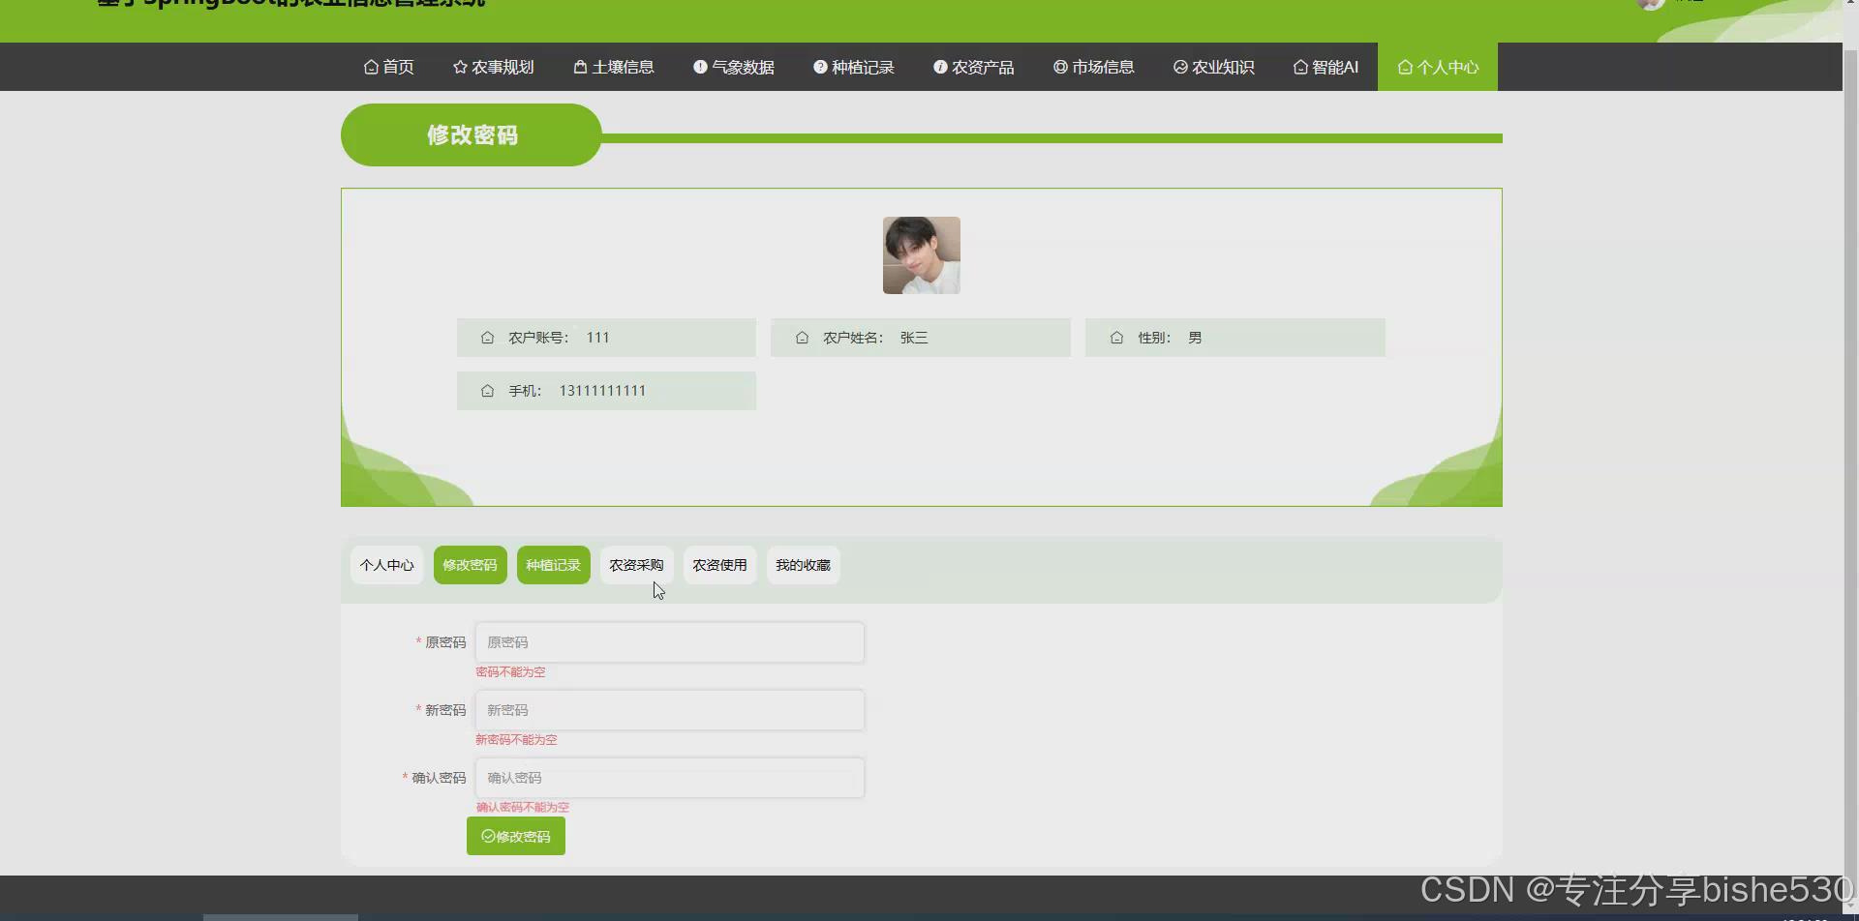Click the house icon beside 性别
Screen dimensions: 1859x921
(x=1116, y=338)
